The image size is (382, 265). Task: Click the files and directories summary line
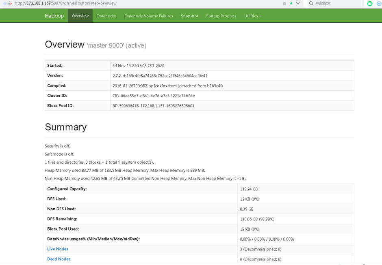click(100, 162)
